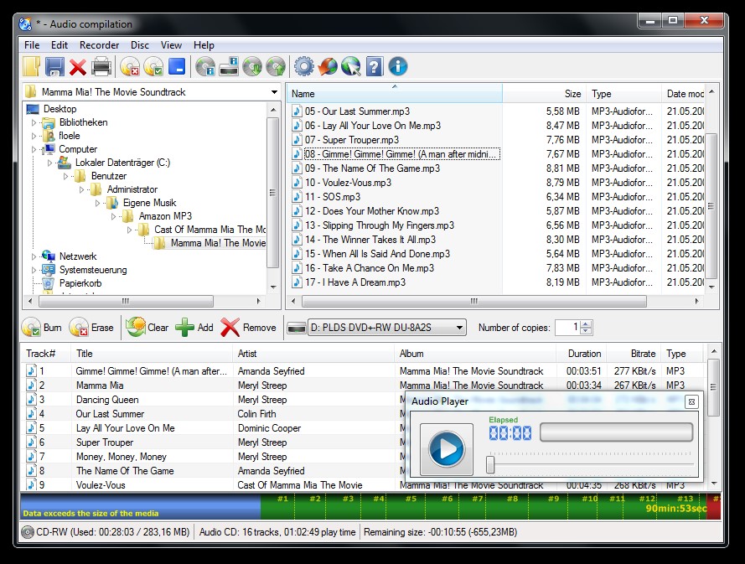Close the Audio Player panel
The height and width of the screenshot is (564, 745).
click(691, 401)
